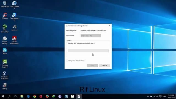The height and width of the screenshot is (99, 176).
Task: Open Task View from the taskbar
Action: (15, 96)
